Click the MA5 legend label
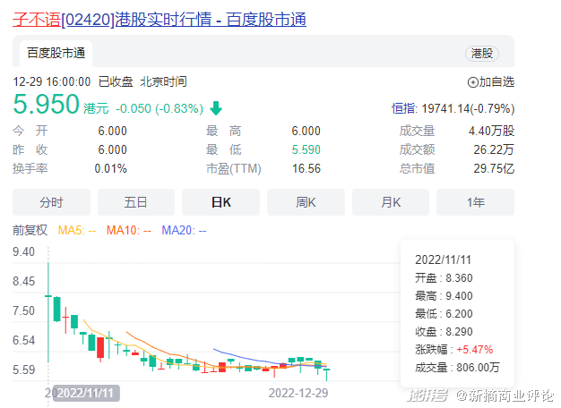 [x=77, y=230]
